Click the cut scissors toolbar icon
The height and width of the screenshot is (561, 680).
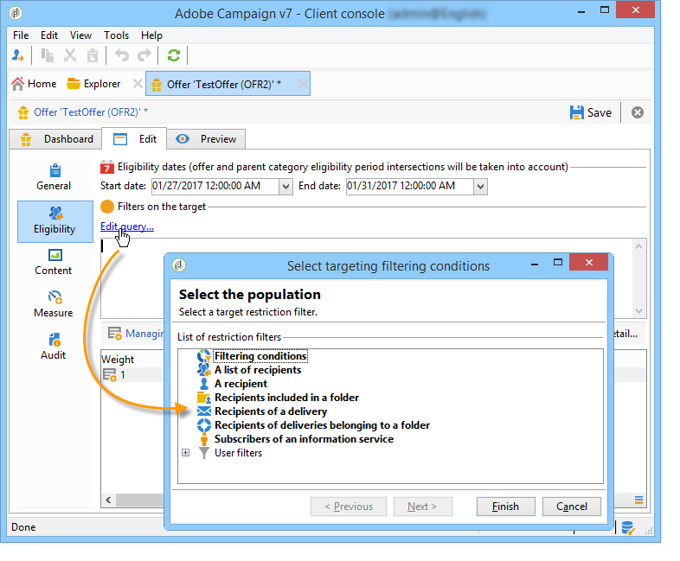(70, 55)
